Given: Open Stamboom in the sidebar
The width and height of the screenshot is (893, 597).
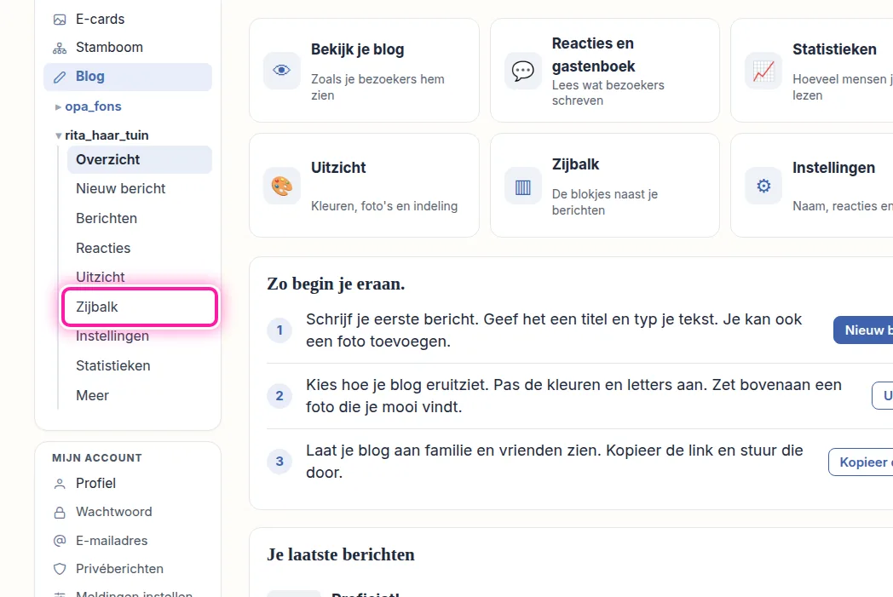Looking at the screenshot, I should point(128,48).
